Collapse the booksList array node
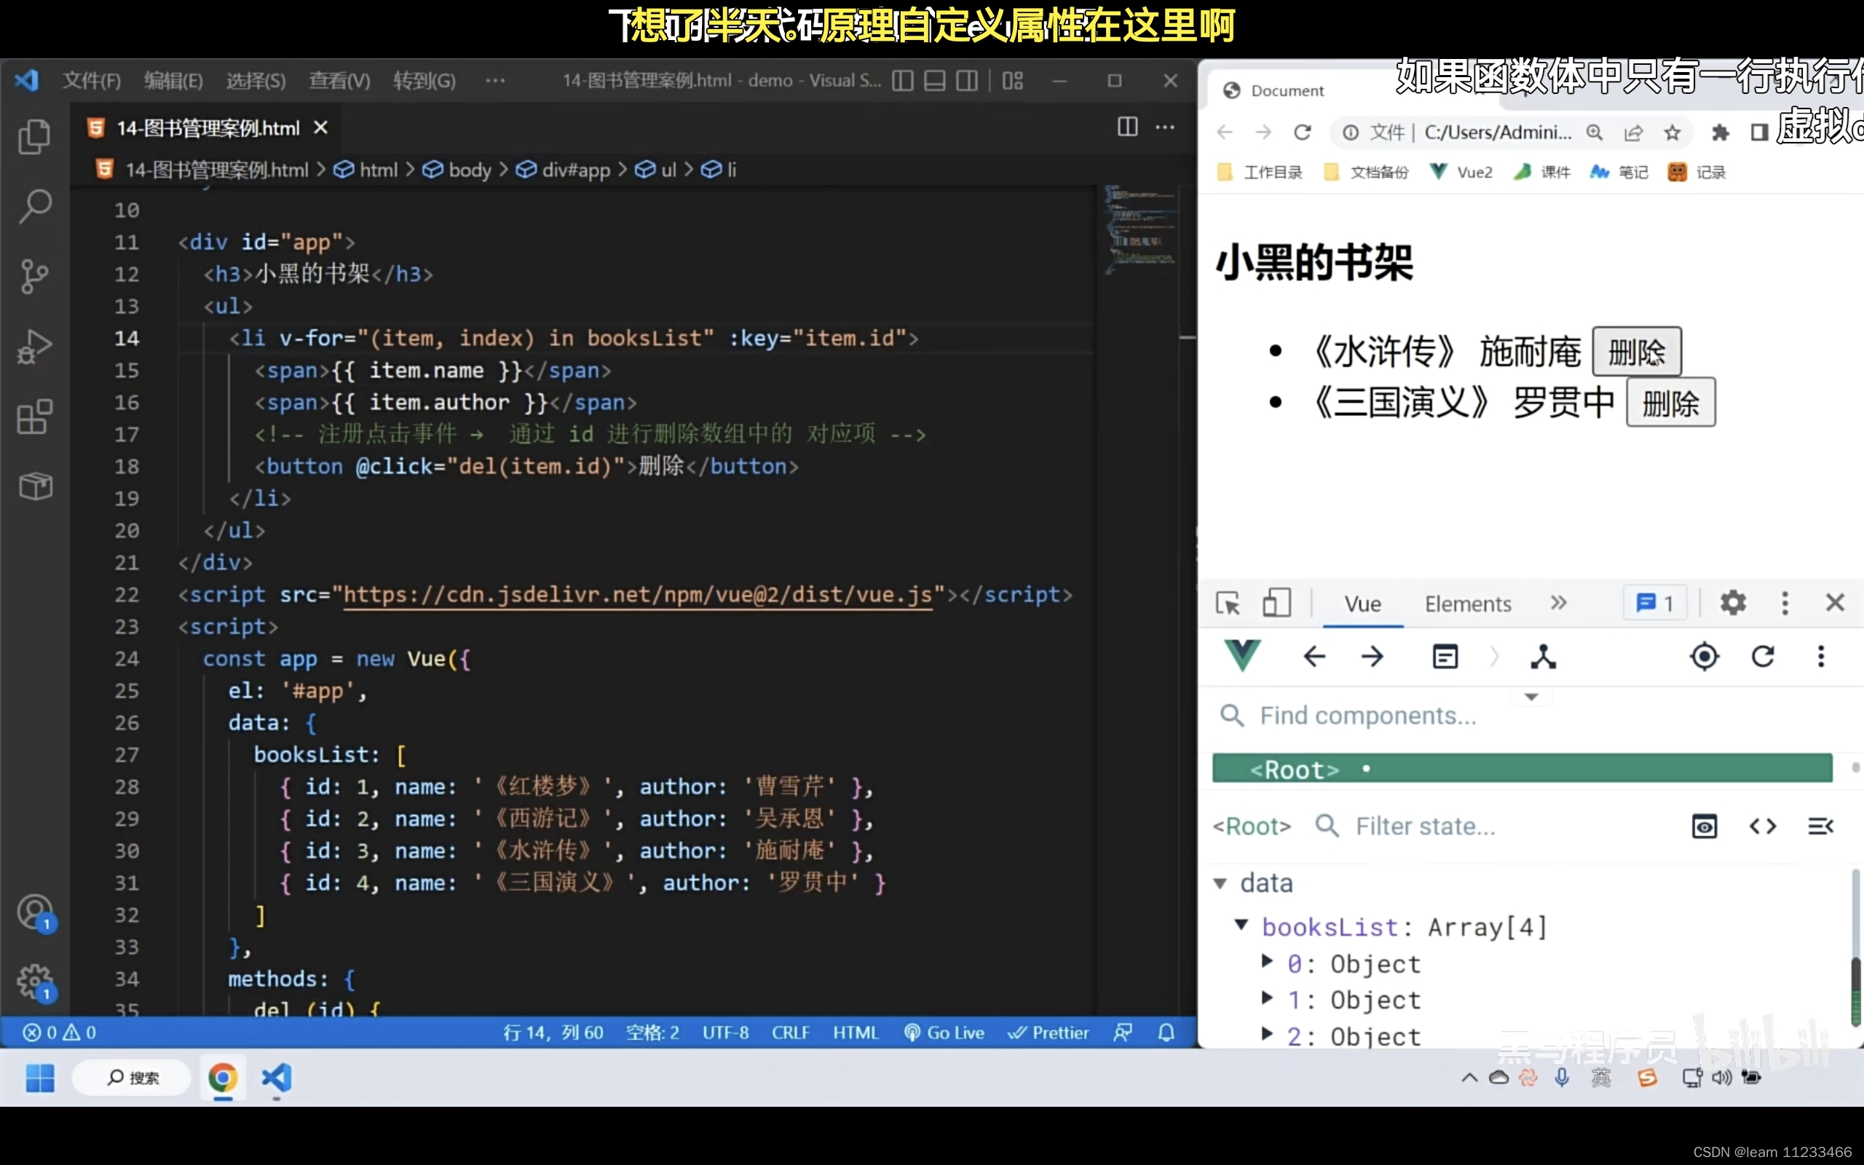 [1241, 925]
